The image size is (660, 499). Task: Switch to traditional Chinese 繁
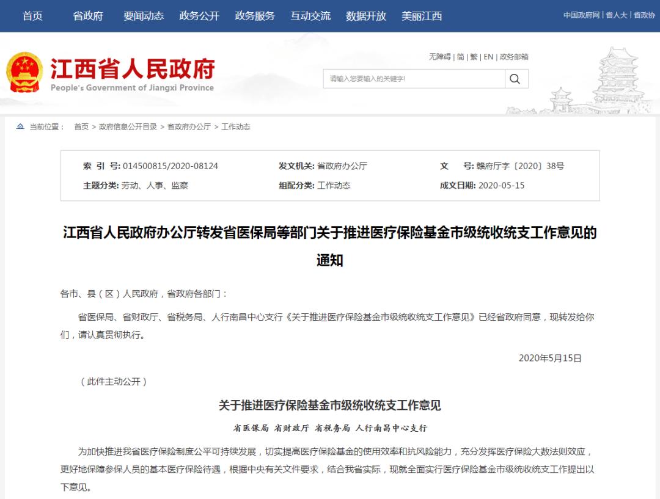(x=474, y=57)
